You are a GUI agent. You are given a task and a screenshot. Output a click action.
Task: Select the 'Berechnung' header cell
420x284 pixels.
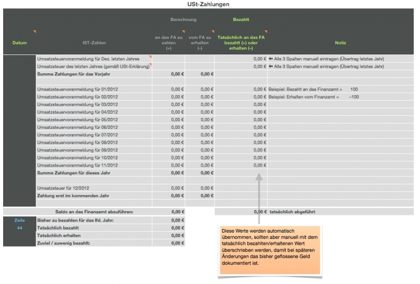coord(183,19)
